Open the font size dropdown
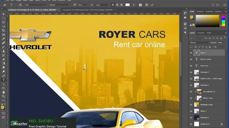This screenshot has height=128, width=229. [x=88, y=5]
